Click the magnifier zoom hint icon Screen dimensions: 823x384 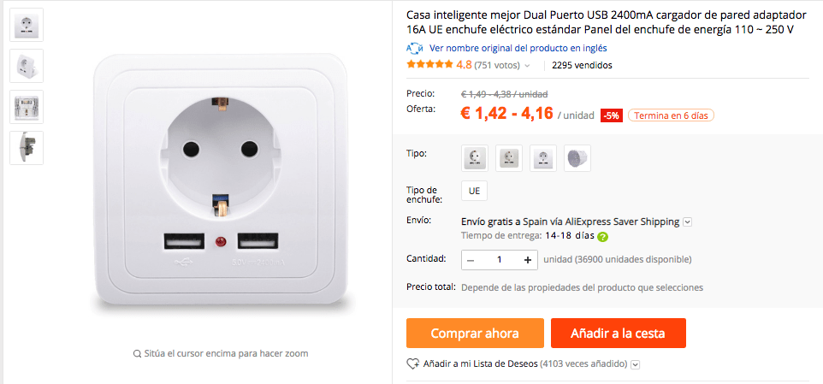[x=137, y=353]
